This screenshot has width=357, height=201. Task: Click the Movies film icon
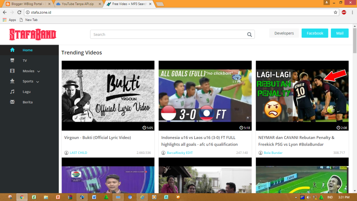click(x=12, y=71)
